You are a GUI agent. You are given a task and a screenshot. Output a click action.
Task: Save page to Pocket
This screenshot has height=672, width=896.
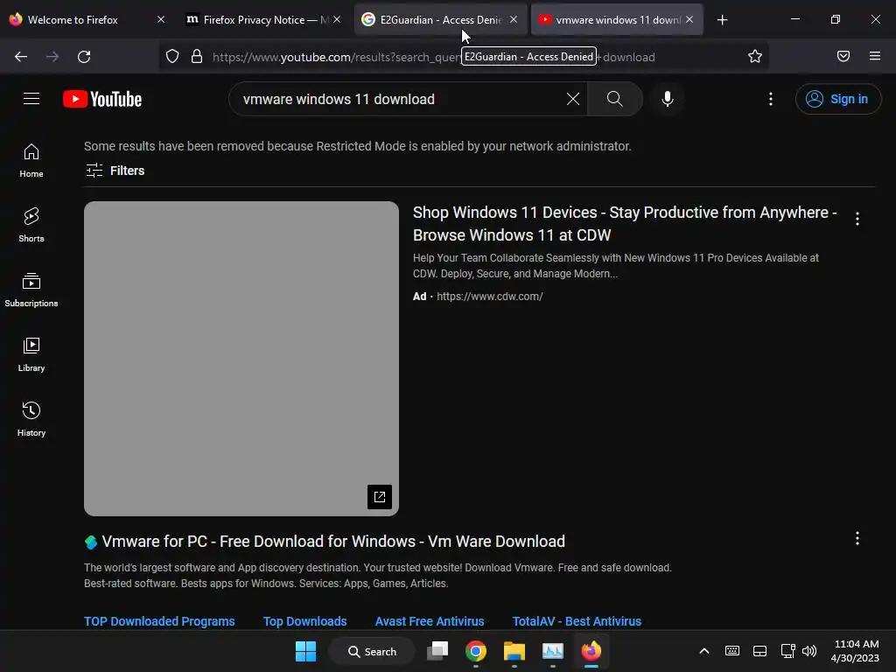click(x=843, y=57)
